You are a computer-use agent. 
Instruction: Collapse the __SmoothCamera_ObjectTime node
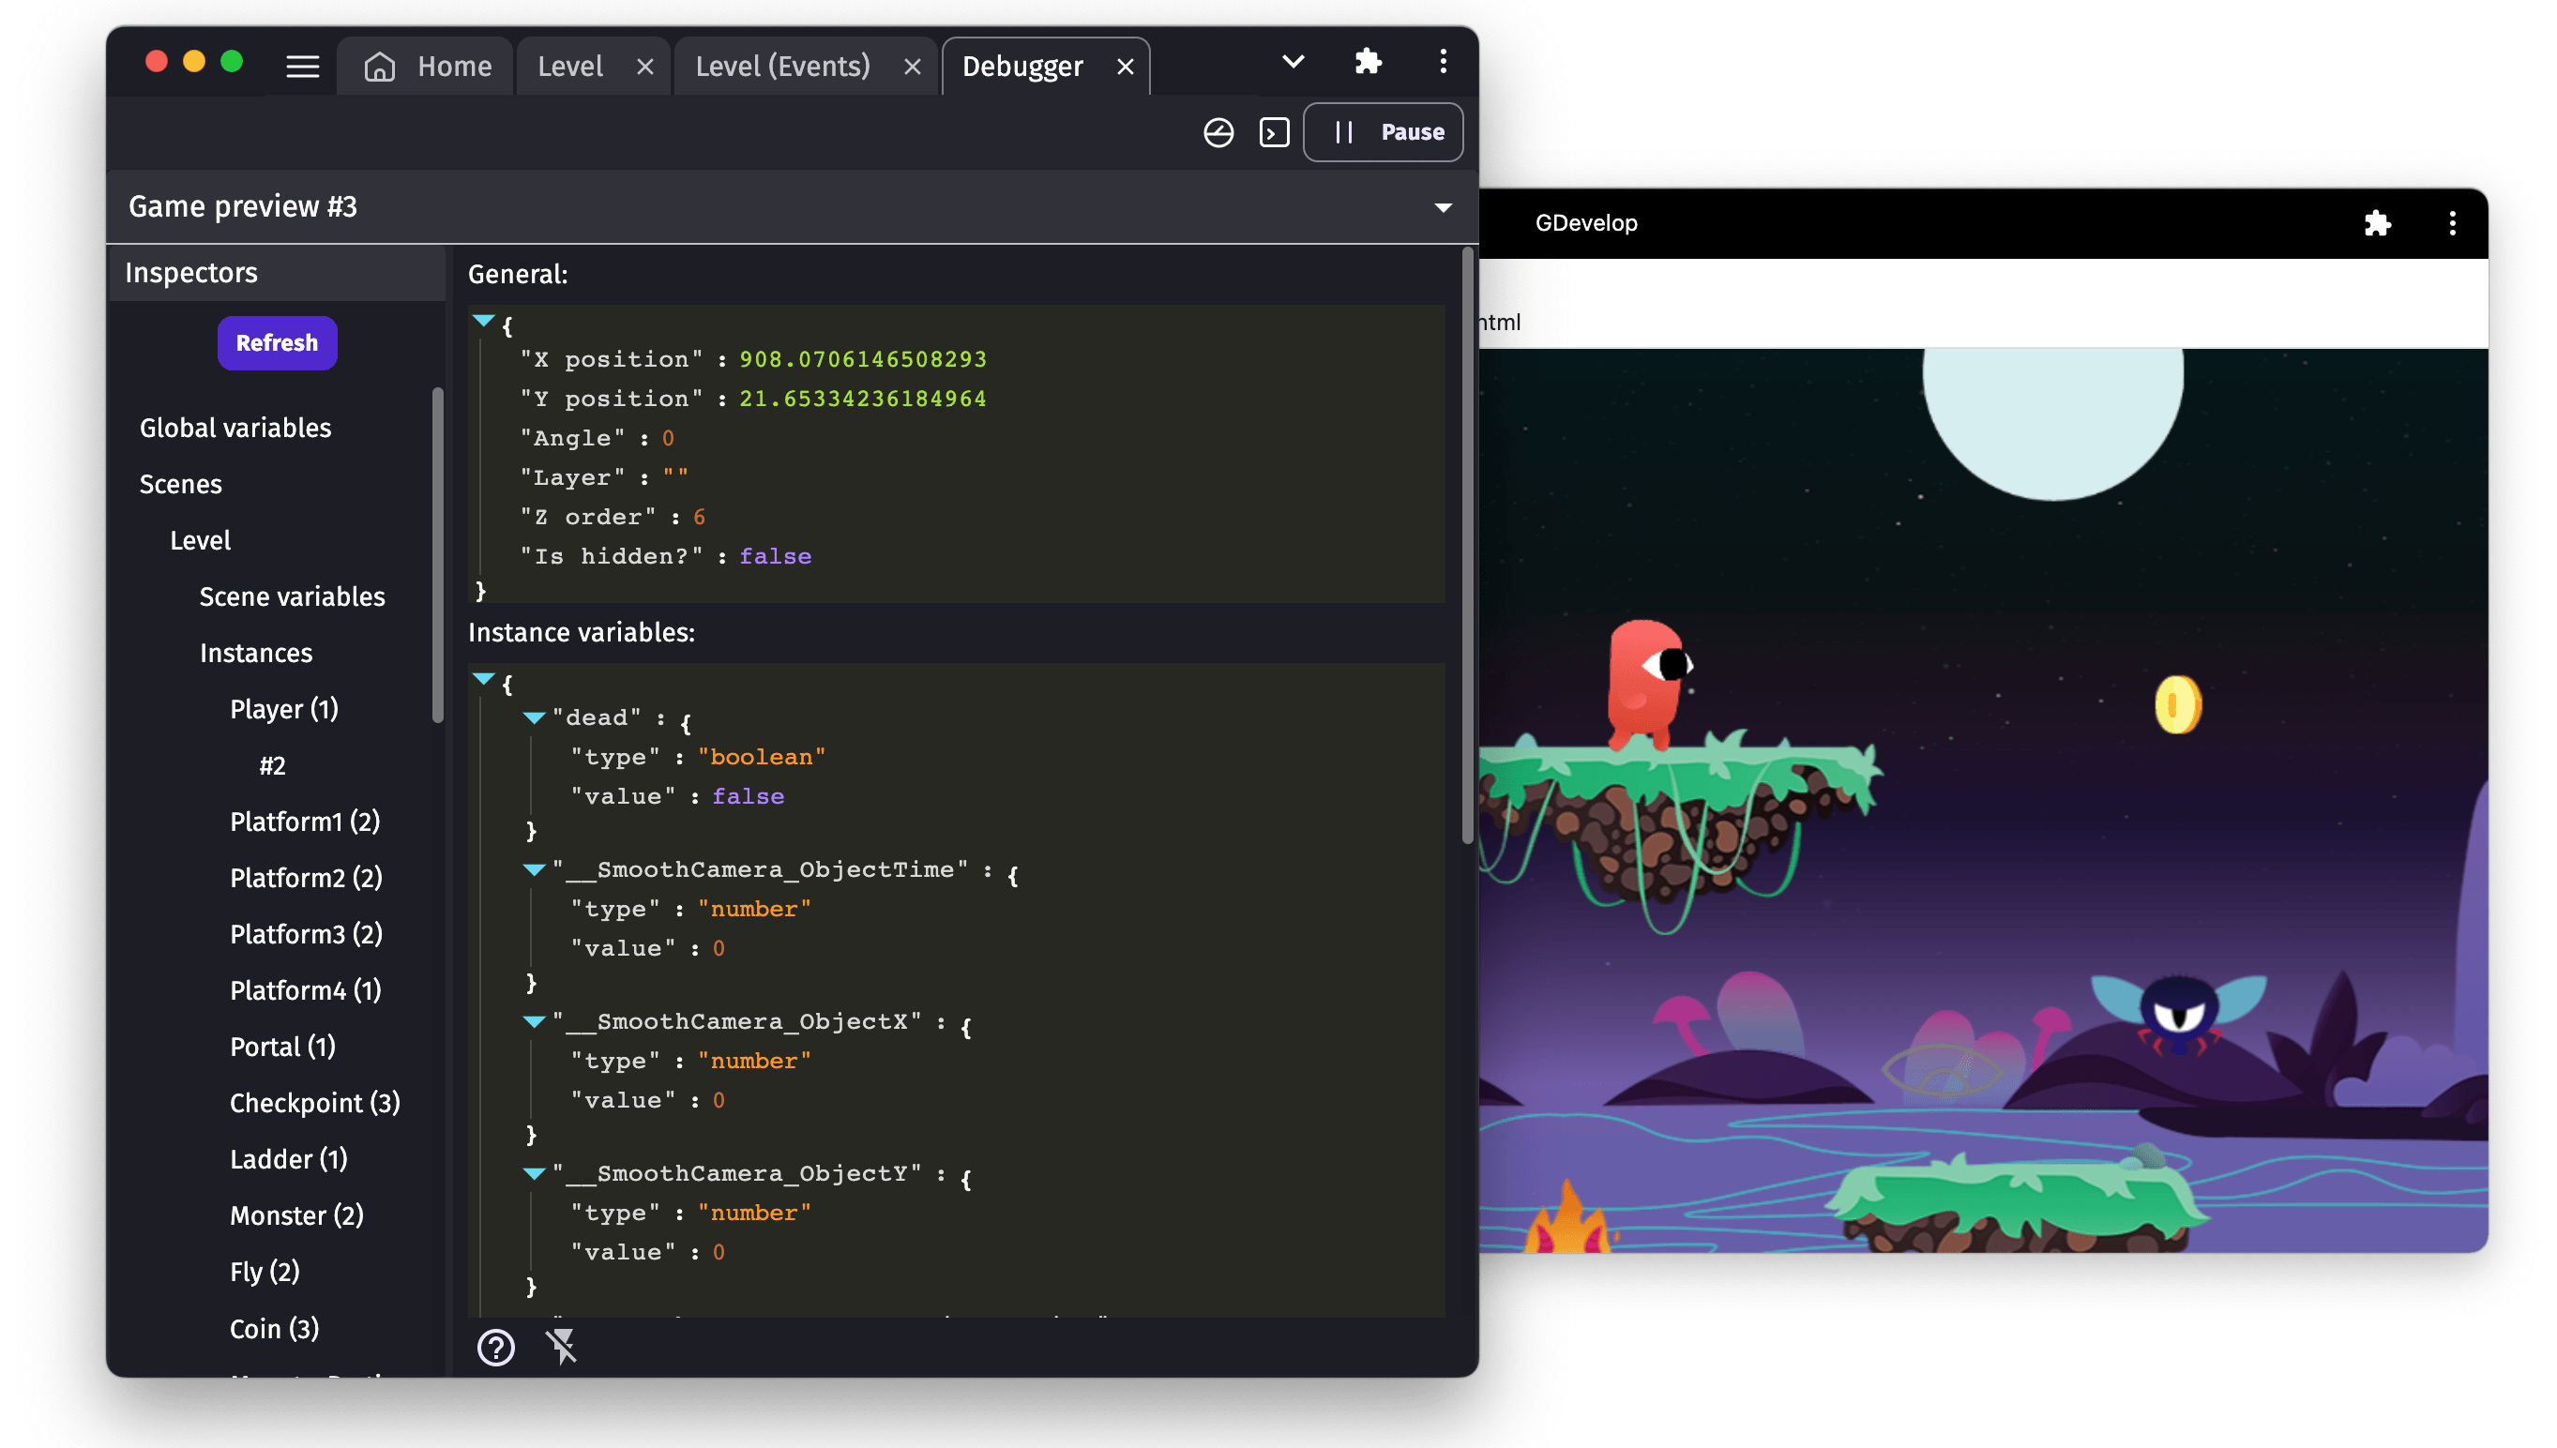[x=534, y=870]
